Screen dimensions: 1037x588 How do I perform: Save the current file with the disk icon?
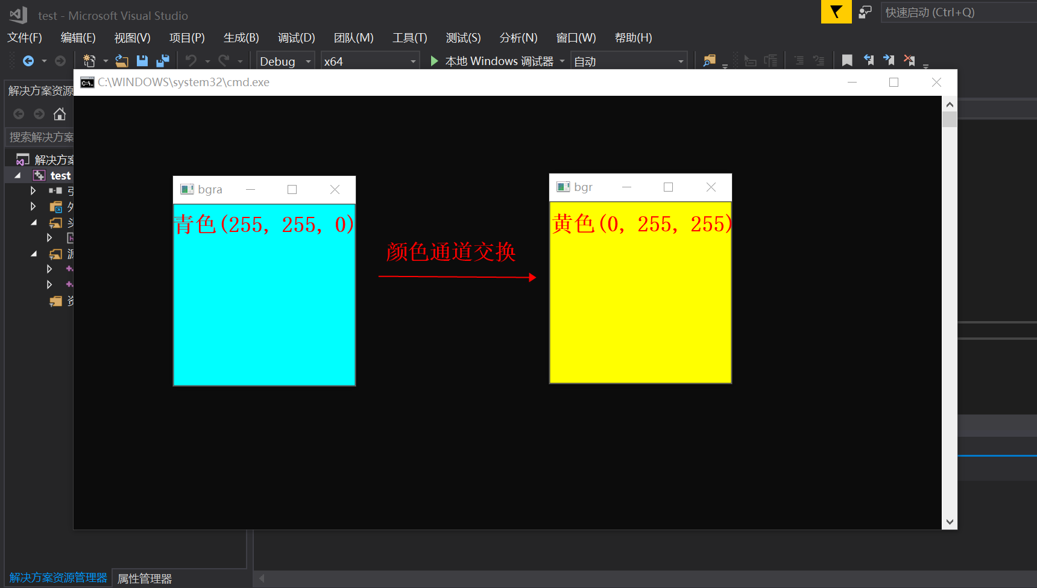[x=142, y=61]
